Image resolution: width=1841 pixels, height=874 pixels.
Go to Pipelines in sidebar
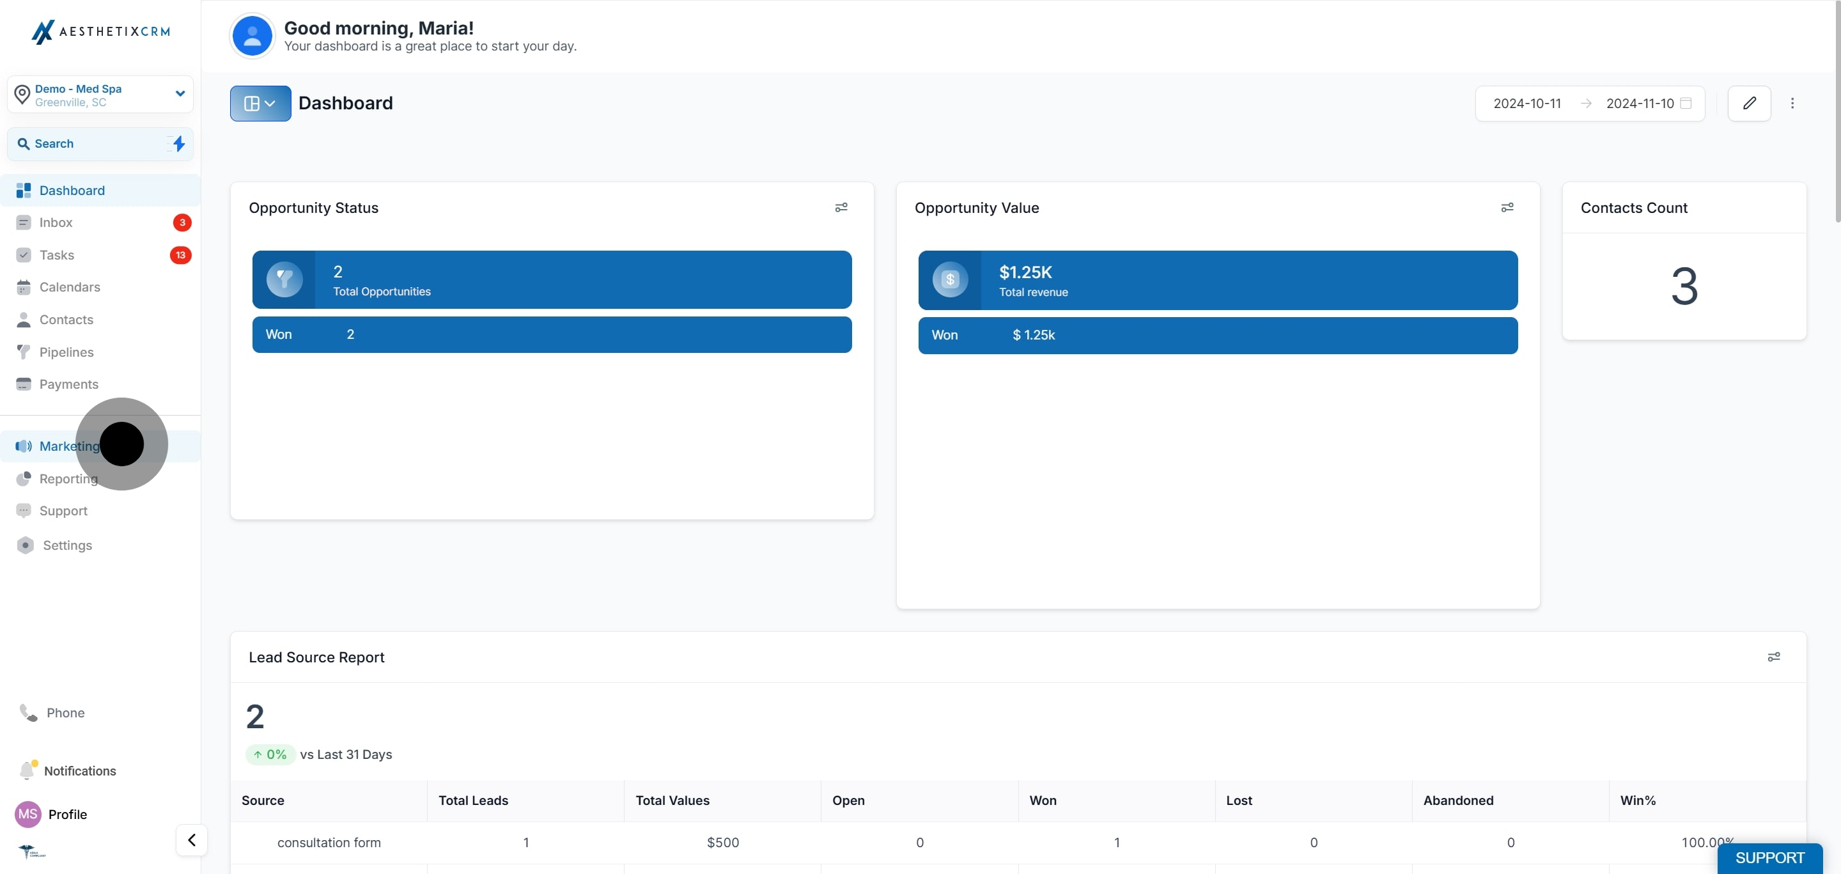[x=66, y=352]
